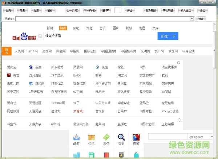Screen dimensions: 218x159
Task: Click the Baidu search input field
Action: (100, 36)
